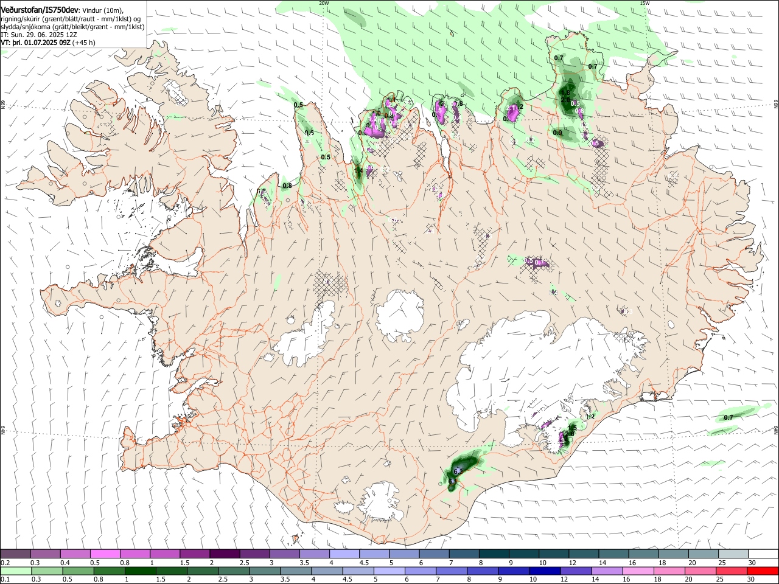Pick light gray snow-scale swatch between 25 and 30
Screen dimensions: 779x584
coord(733,554)
